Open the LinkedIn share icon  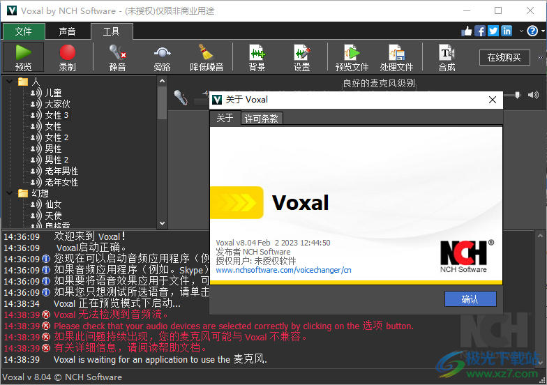[x=507, y=31]
